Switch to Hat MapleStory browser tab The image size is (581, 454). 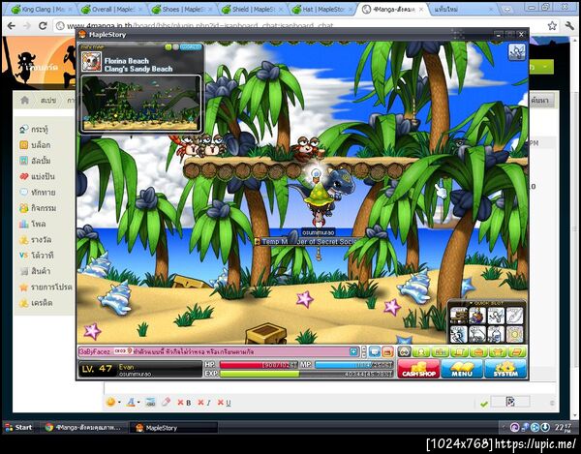323,10
